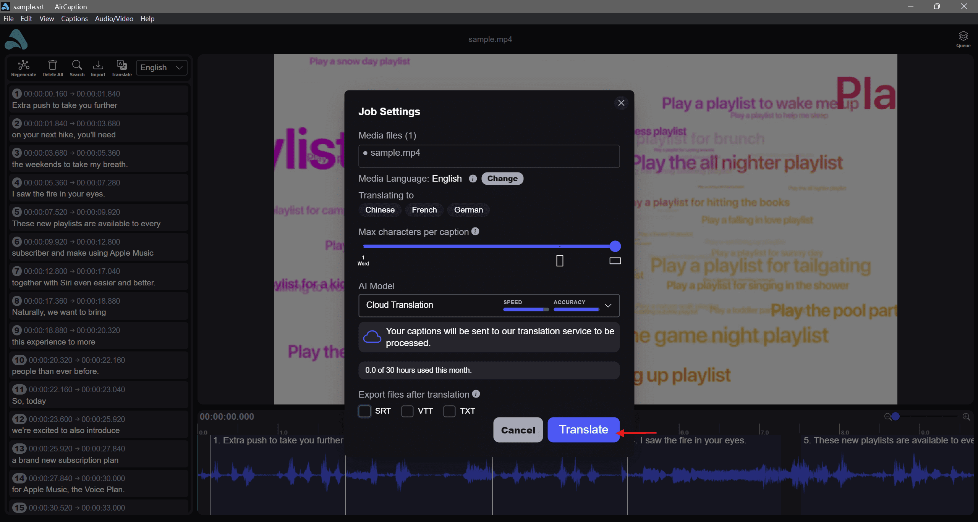Click the Media Language info icon
Screen dimensions: 978x522
click(473, 179)
